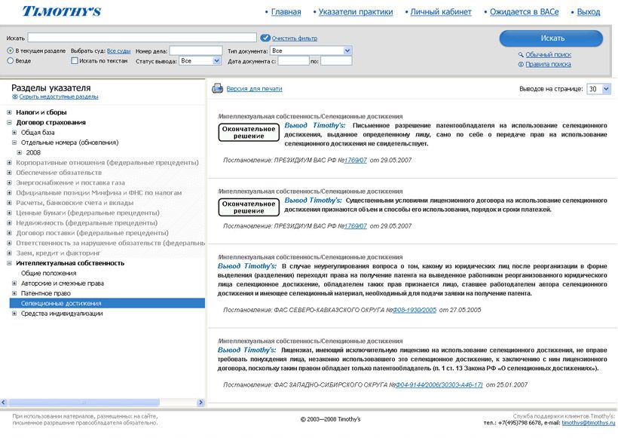Viewport: 618px width, 438px height.
Task: Click 'Скрыть недоступные разделы' link
Action: point(59,96)
